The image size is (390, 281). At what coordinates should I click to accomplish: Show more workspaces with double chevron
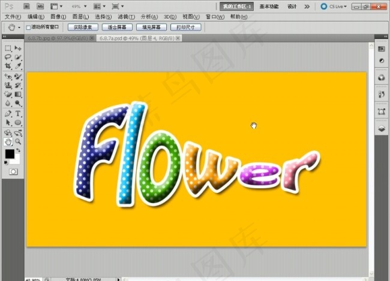click(307, 7)
